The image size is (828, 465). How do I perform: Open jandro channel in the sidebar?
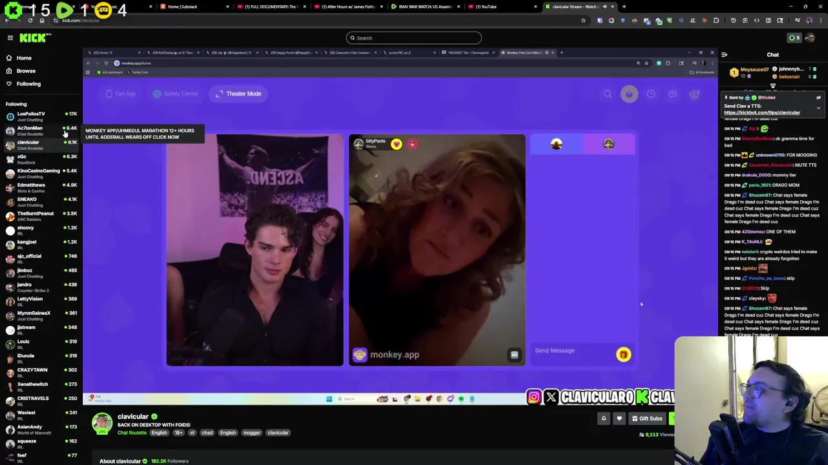[x=40, y=287]
